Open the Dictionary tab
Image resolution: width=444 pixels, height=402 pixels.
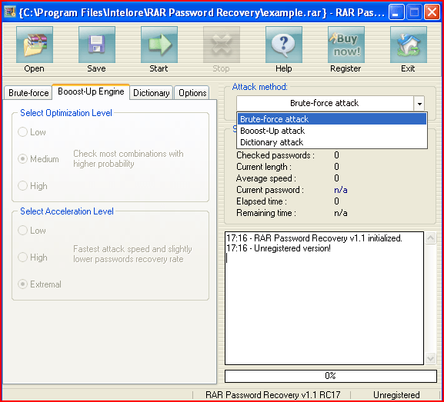[152, 93]
